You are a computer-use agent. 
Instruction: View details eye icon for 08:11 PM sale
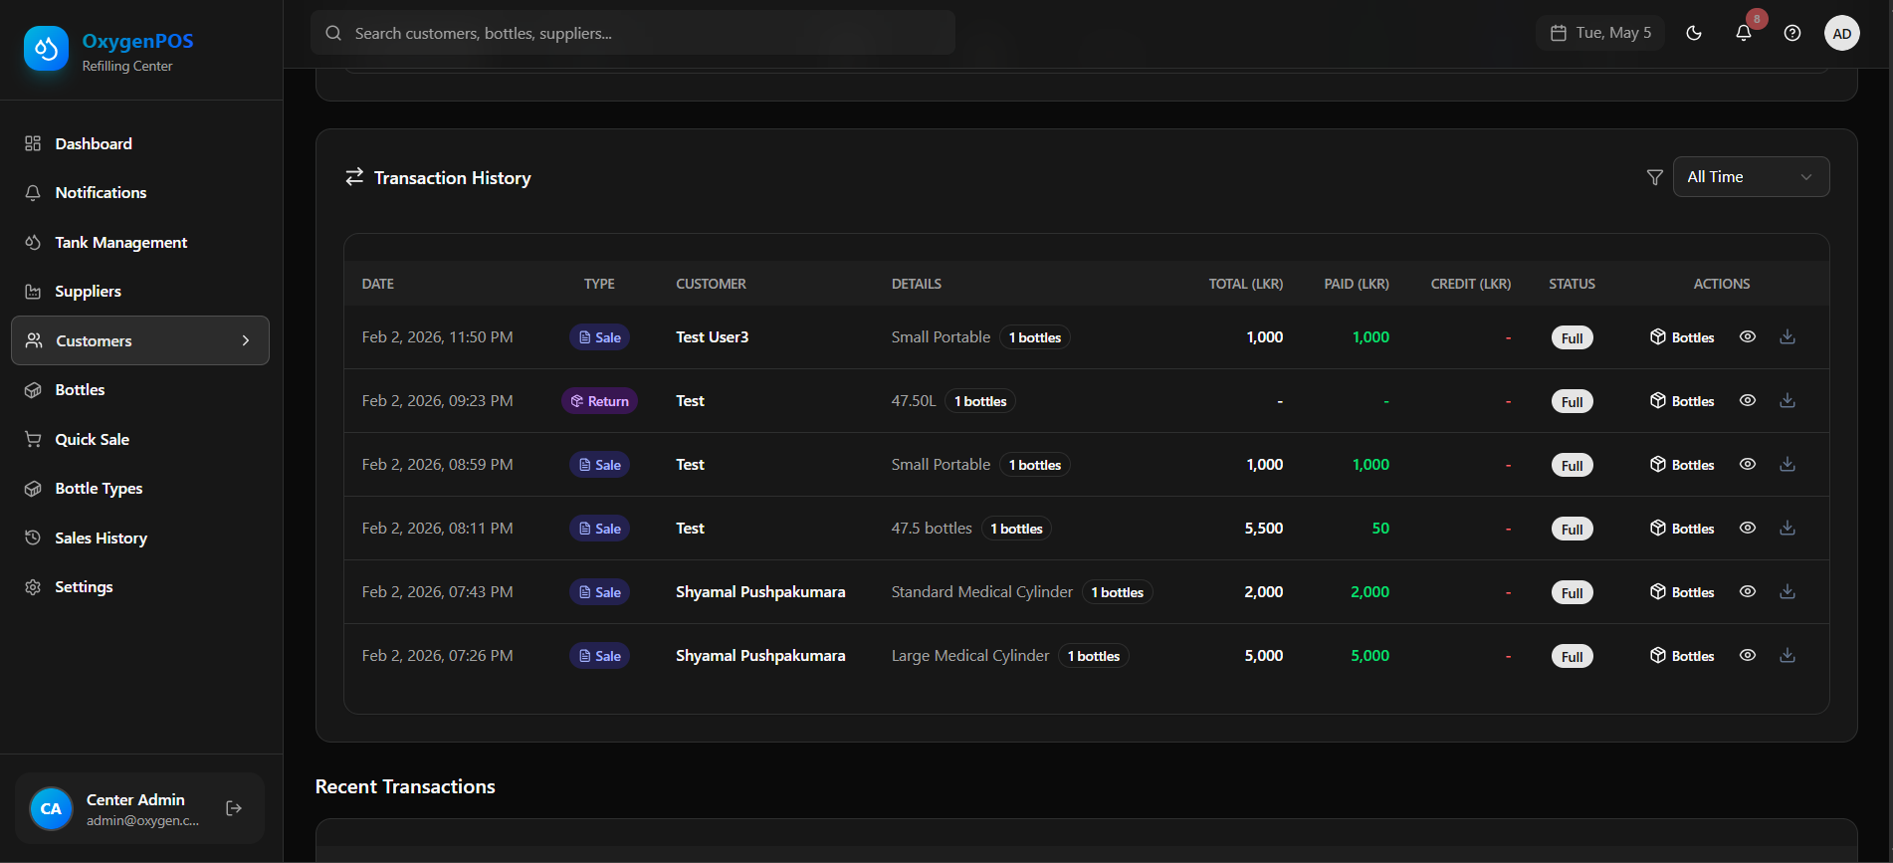tap(1748, 528)
